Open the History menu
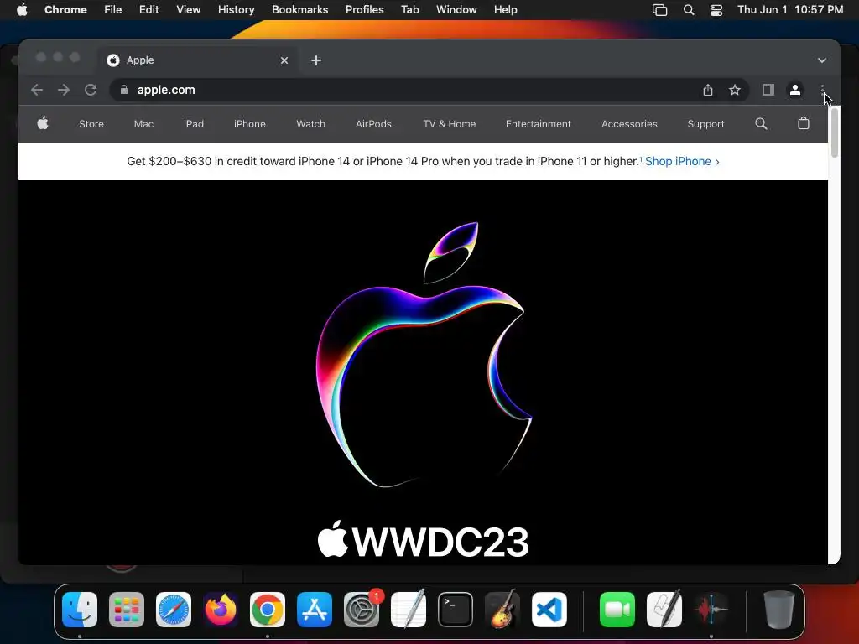This screenshot has width=859, height=644. [x=236, y=9]
